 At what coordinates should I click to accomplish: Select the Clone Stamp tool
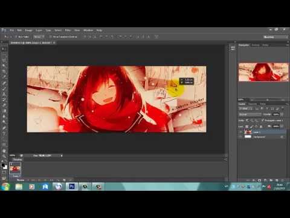click(x=4, y=94)
